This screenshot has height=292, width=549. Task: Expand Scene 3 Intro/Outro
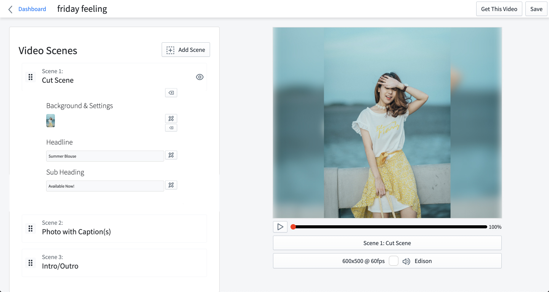[x=114, y=263]
